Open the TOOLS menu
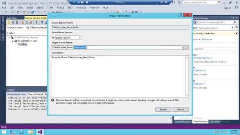The height and width of the screenshot is (135, 240). [x=60, y=7]
